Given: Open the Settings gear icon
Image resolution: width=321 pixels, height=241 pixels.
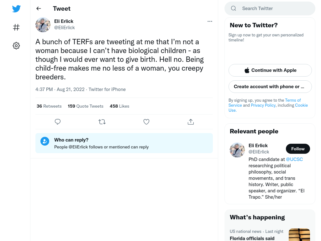Looking at the screenshot, I should coord(16,46).
